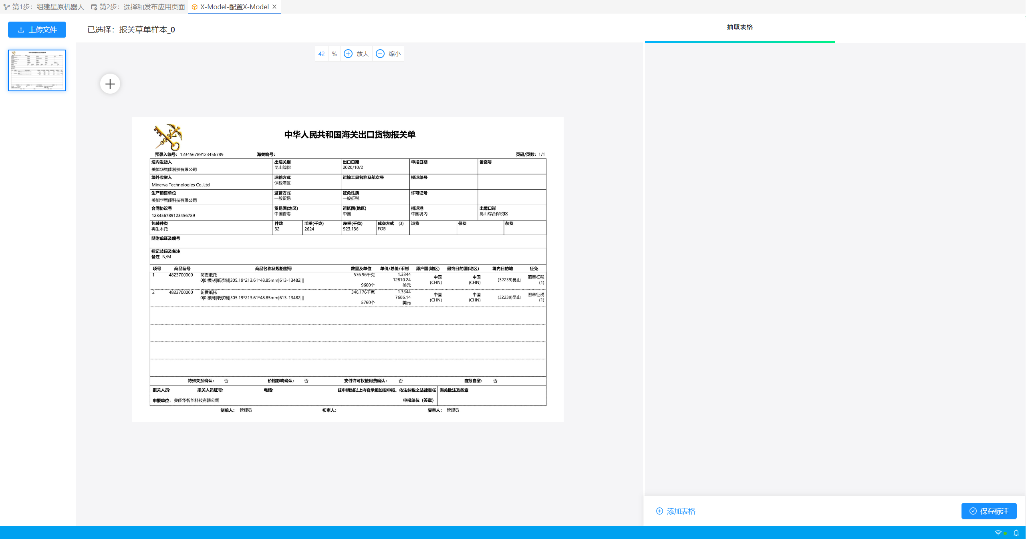Click the 昆山综合保税区 exit port value
The image size is (1026, 539).
pos(494,214)
